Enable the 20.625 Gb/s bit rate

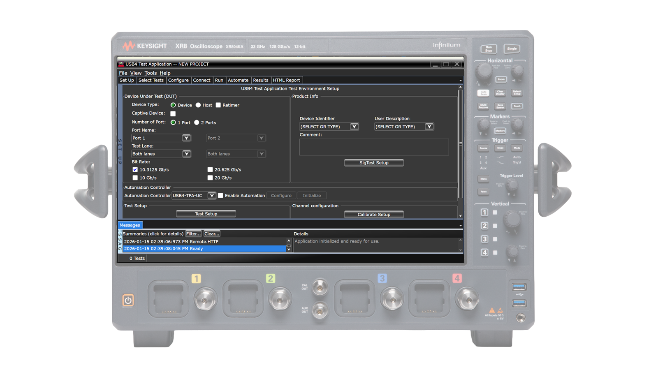210,169
